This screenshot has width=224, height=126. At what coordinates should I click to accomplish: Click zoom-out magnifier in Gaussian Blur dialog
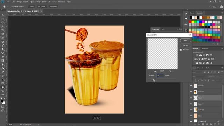pos(155,71)
